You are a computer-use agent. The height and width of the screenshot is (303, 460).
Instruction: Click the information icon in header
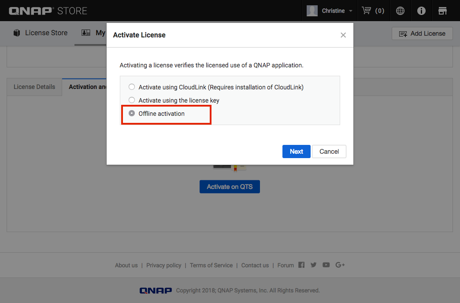421,11
